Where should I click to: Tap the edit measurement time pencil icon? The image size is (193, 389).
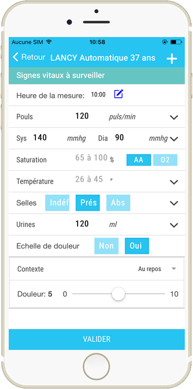[119, 94]
